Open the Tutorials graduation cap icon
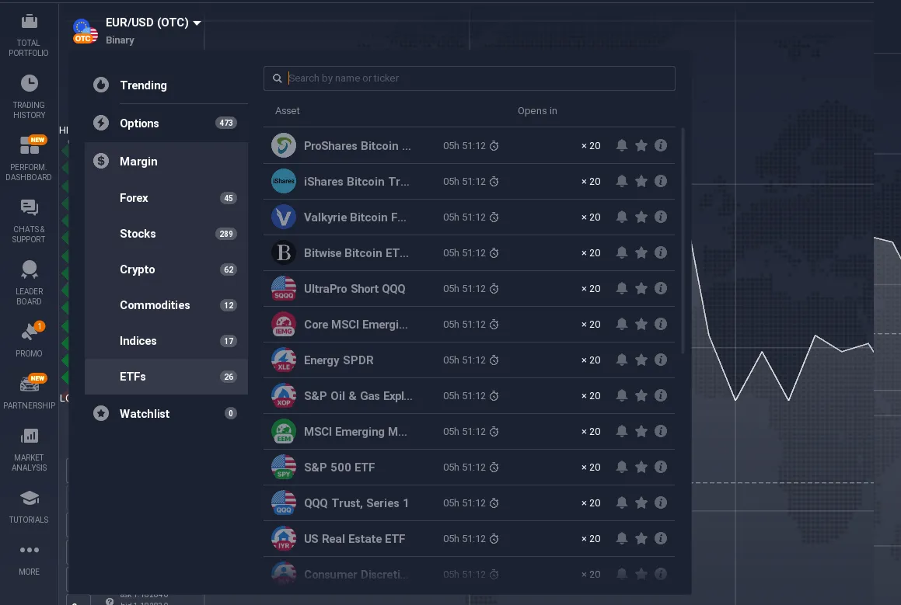 click(x=29, y=498)
